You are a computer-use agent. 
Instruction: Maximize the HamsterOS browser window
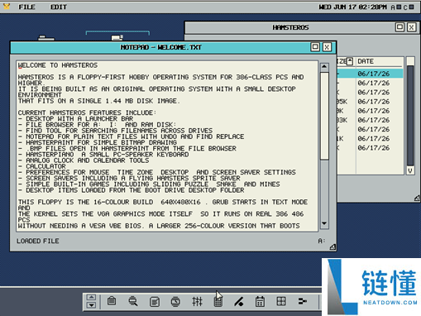[399, 27]
